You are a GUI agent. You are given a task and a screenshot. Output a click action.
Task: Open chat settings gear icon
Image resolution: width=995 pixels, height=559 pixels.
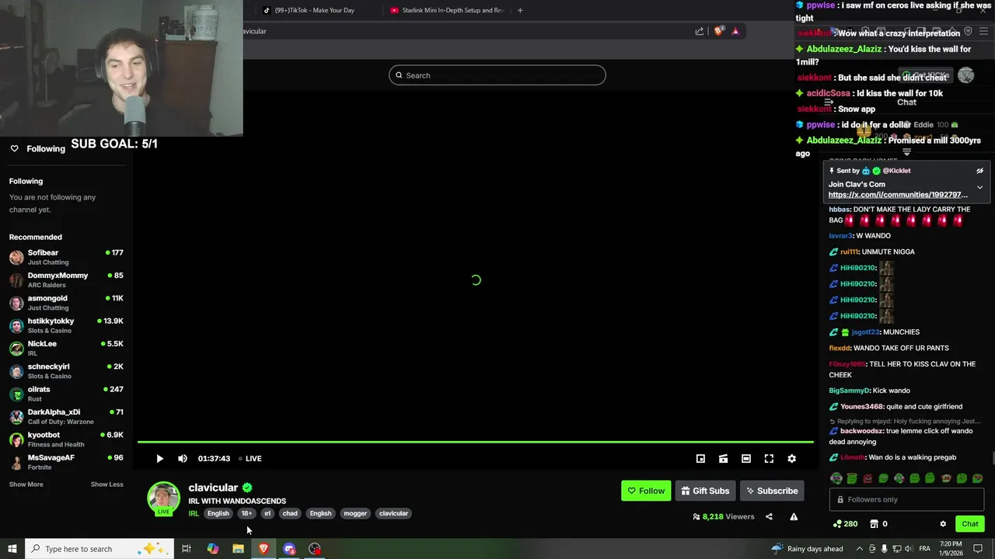click(x=943, y=524)
